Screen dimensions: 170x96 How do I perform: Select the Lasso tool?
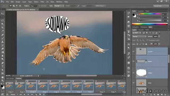pos(2,21)
